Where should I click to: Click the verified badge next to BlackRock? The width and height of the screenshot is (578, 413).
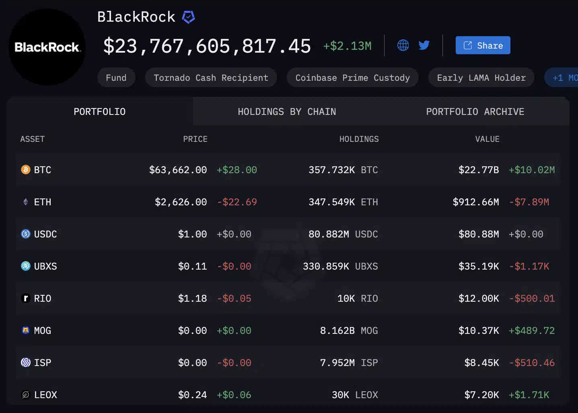pyautogui.click(x=188, y=17)
